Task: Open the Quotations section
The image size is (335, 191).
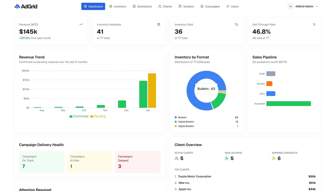Action: (142, 6)
